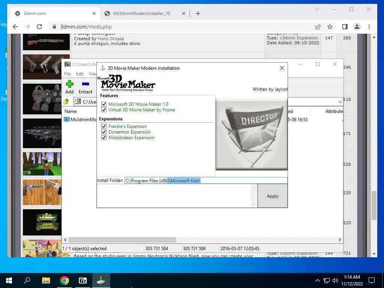Image resolution: width=384 pixels, height=288 pixels.
Task: Toggle Microsoft 3D Movie Maker 1.0 checkbox
Action: pos(104,104)
